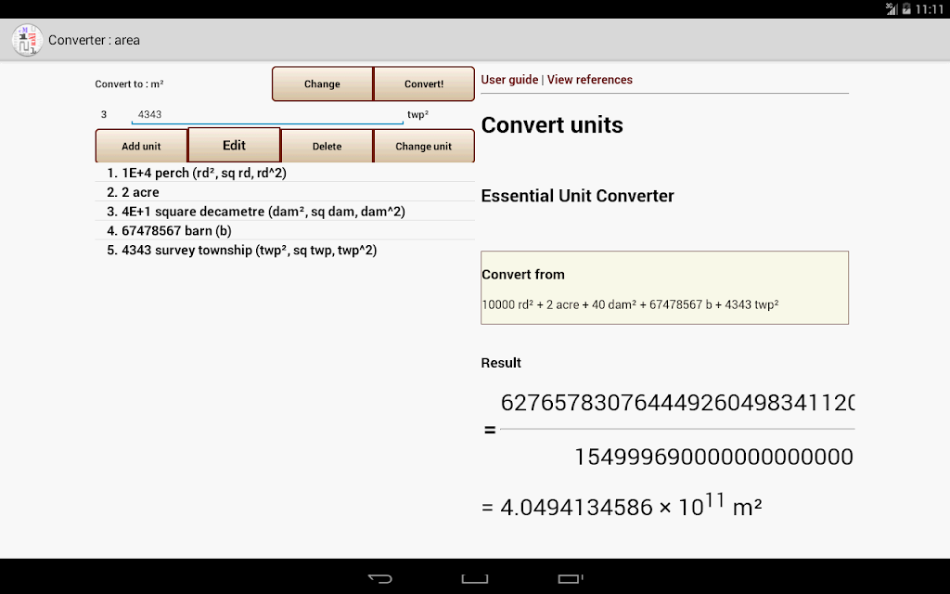Tap the Converter : area title
The image size is (950, 594).
(94, 40)
